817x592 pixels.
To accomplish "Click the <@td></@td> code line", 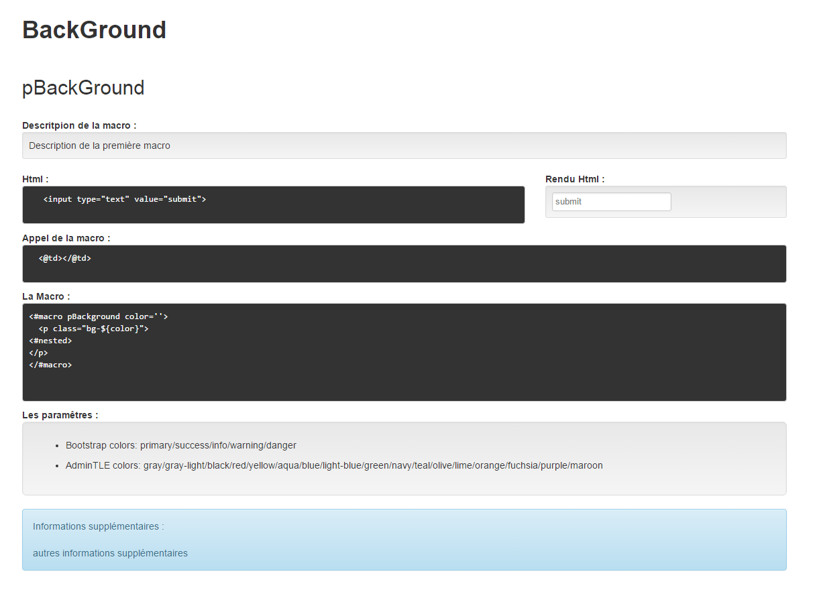I will 64,258.
